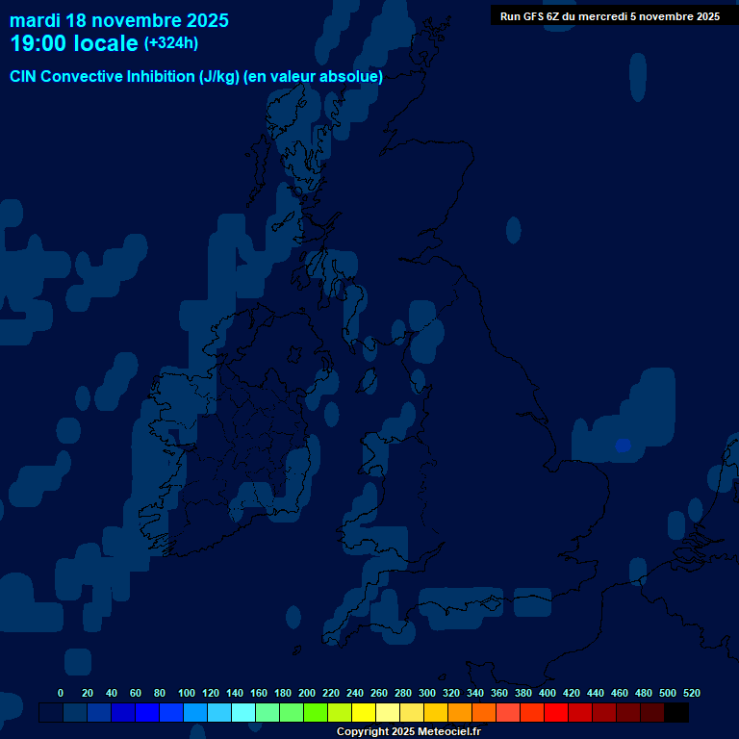
Task: Select the pure blue legend swatch under 60
Action: (x=146, y=713)
